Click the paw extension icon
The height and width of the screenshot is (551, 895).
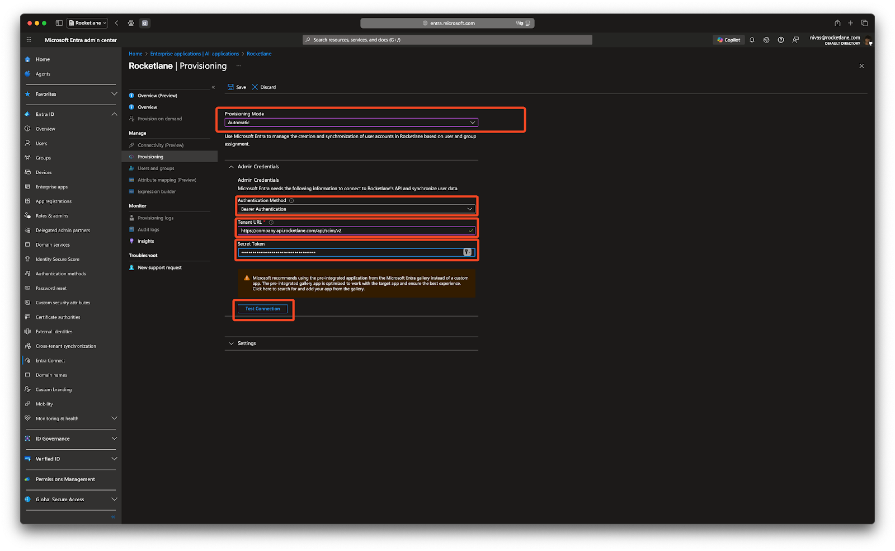(131, 23)
